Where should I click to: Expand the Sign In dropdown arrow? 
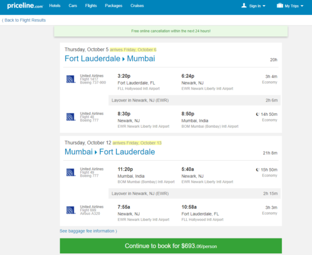click(x=264, y=6)
